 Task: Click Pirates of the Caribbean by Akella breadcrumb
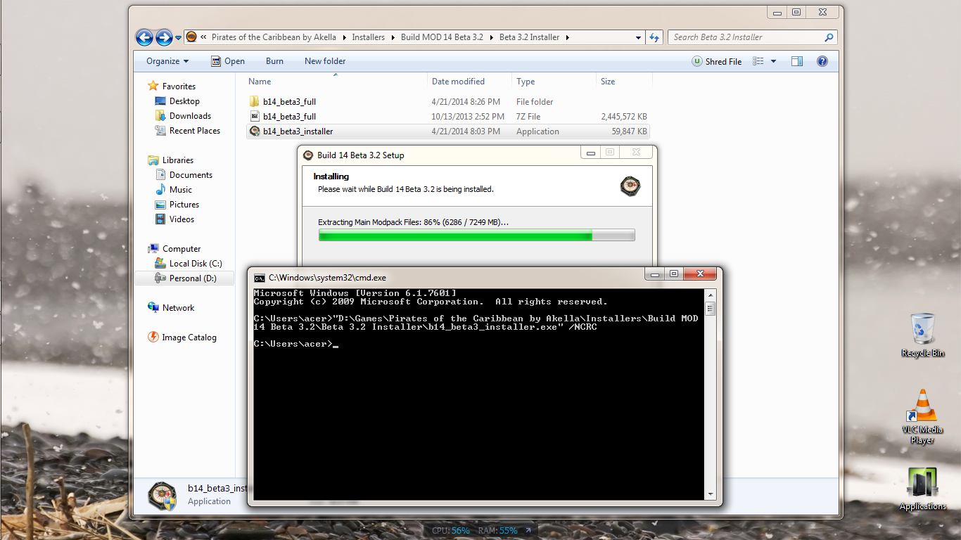point(274,37)
